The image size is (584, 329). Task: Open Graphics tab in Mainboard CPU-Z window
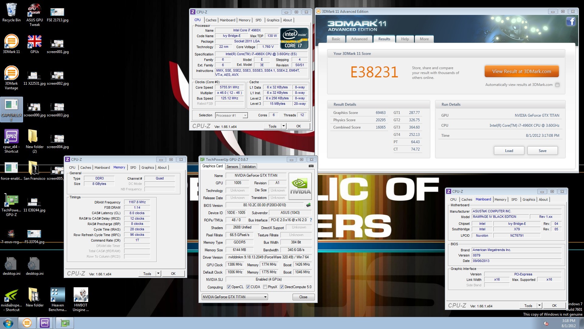(x=529, y=200)
